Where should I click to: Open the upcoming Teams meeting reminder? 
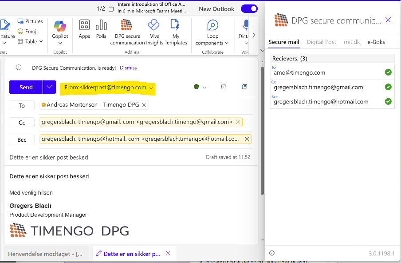(152, 8)
